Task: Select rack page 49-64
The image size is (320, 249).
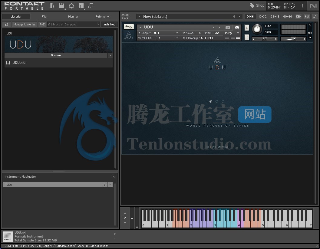Action: pyautogui.click(x=287, y=17)
